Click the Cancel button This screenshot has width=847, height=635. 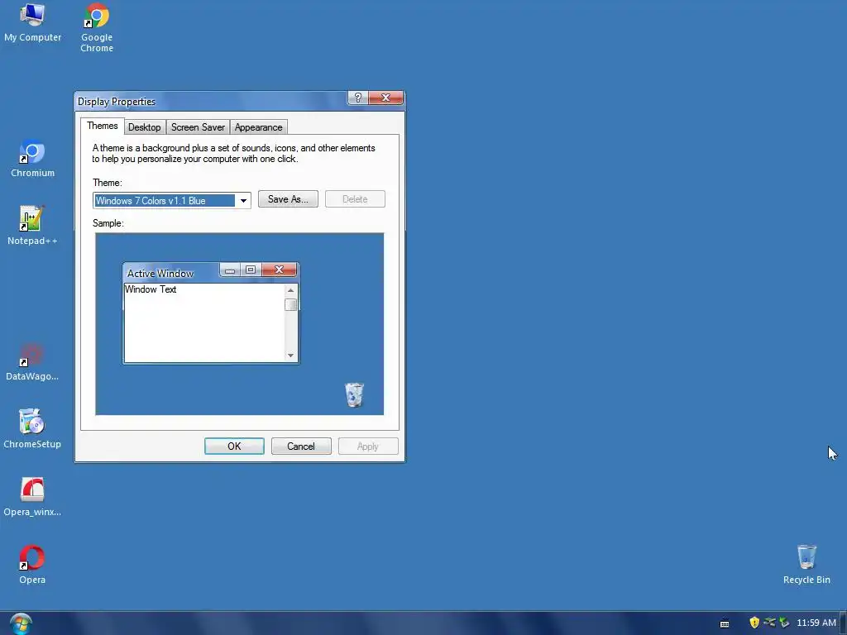(x=301, y=446)
